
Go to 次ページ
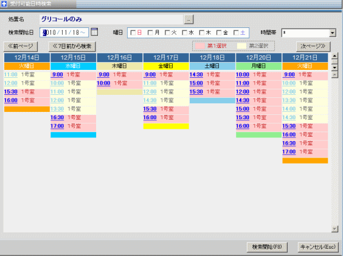(313, 46)
